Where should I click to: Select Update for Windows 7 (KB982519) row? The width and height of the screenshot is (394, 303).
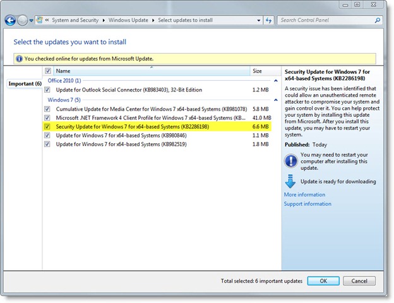point(157,144)
